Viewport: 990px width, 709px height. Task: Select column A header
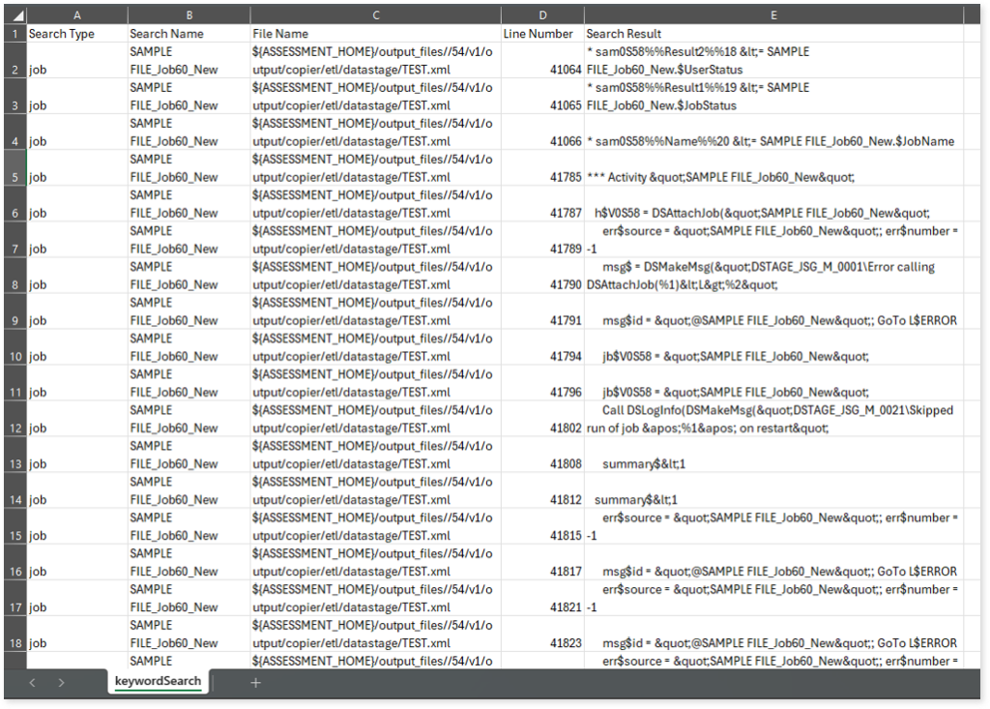coord(76,15)
